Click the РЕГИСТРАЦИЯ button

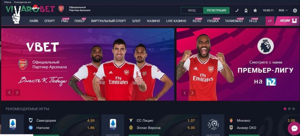click(217, 11)
